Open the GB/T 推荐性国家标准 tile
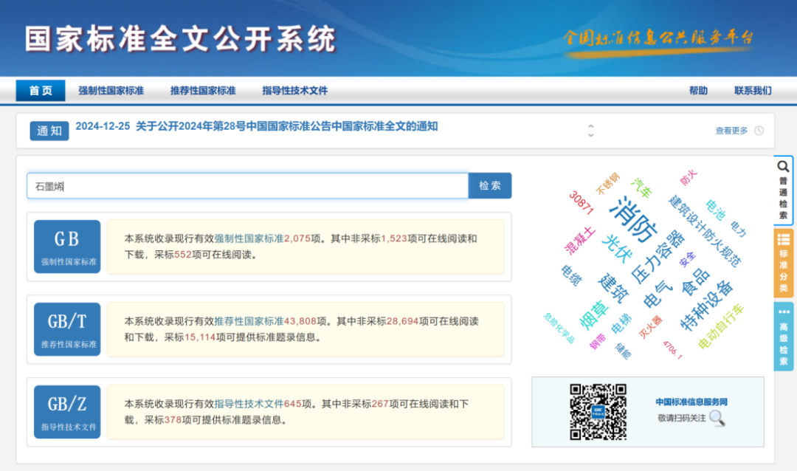797x471 pixels. [x=67, y=329]
